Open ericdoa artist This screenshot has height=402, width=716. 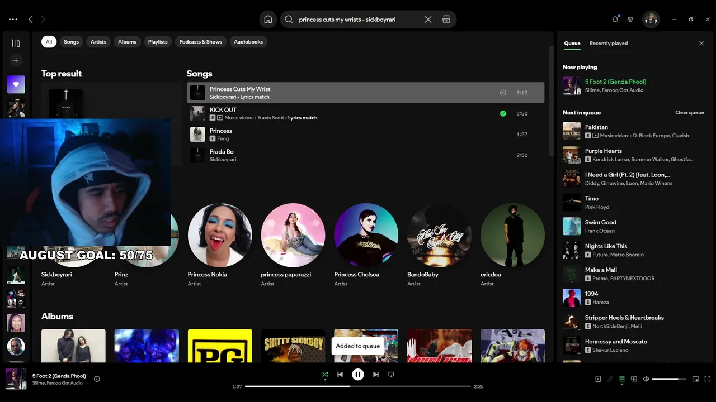point(512,235)
